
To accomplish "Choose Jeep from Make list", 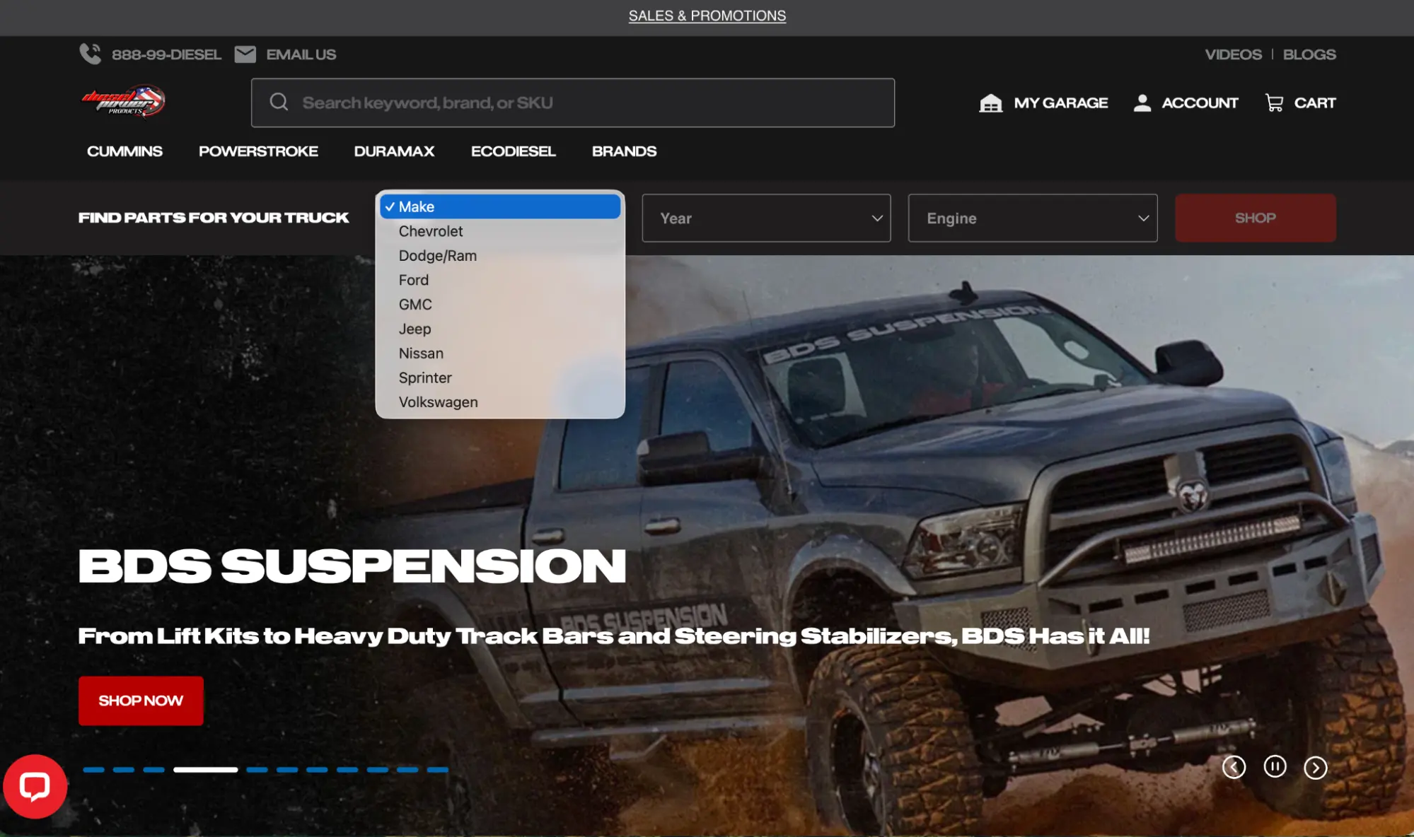I will point(500,329).
